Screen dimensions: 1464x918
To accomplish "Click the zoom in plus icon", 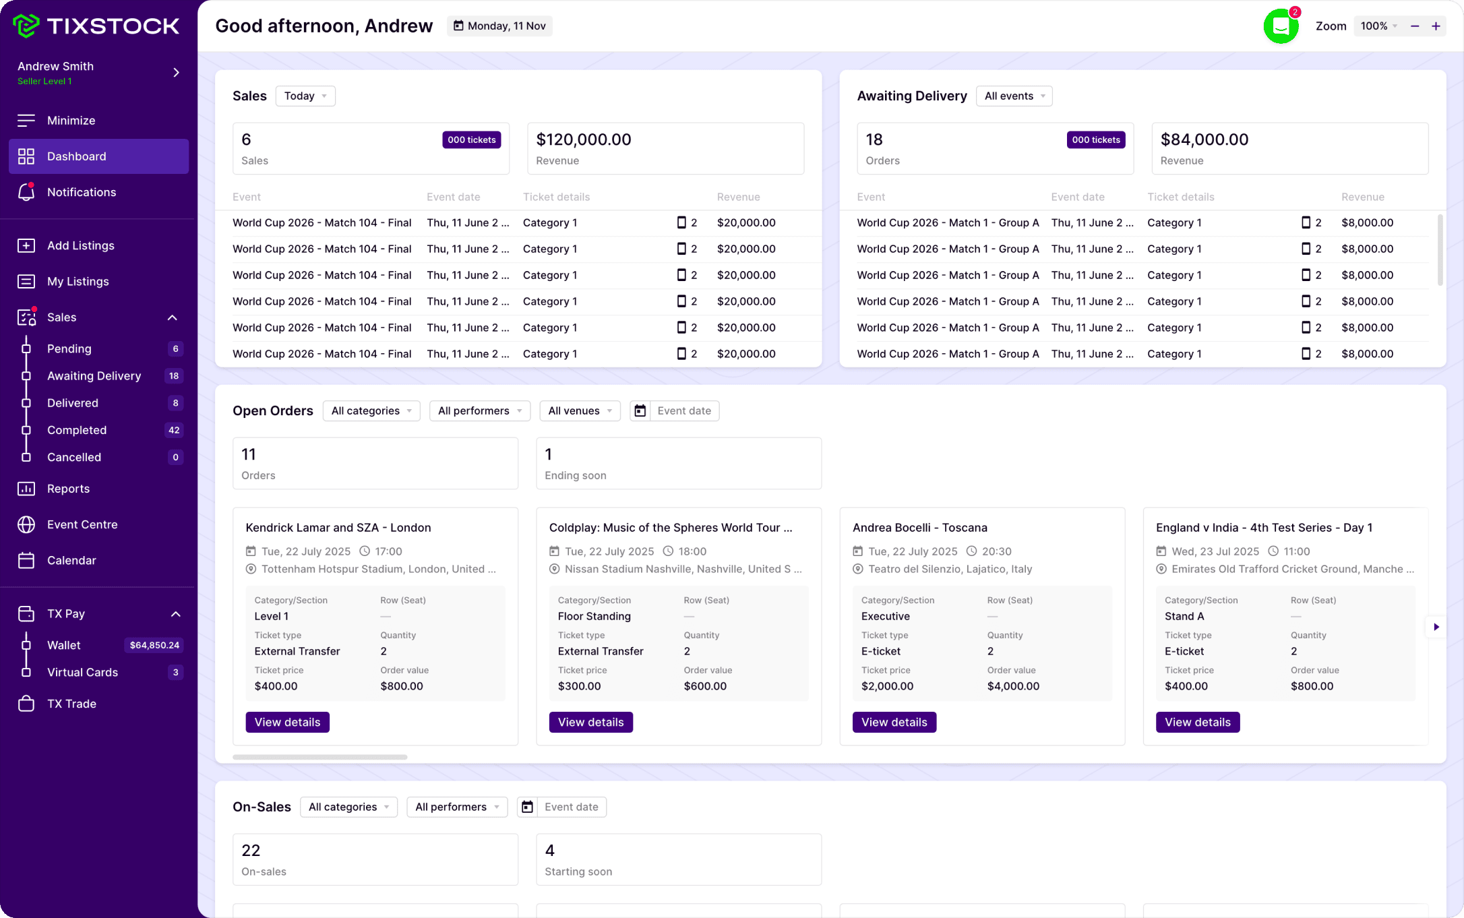I will pyautogui.click(x=1436, y=26).
